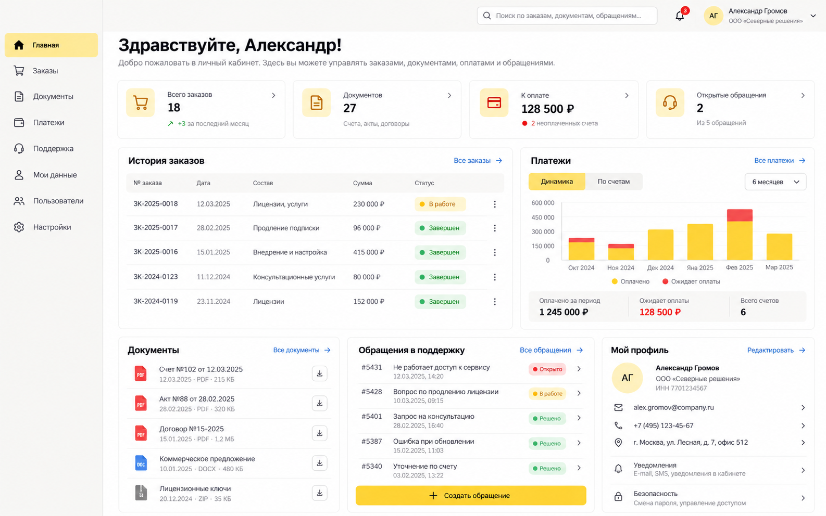Go to Главная in sidebar
The width and height of the screenshot is (826, 516).
click(51, 45)
